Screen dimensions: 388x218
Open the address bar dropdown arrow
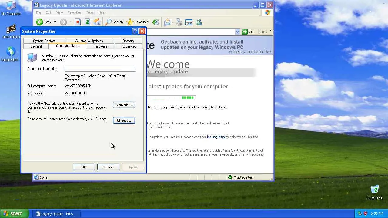tap(237, 32)
